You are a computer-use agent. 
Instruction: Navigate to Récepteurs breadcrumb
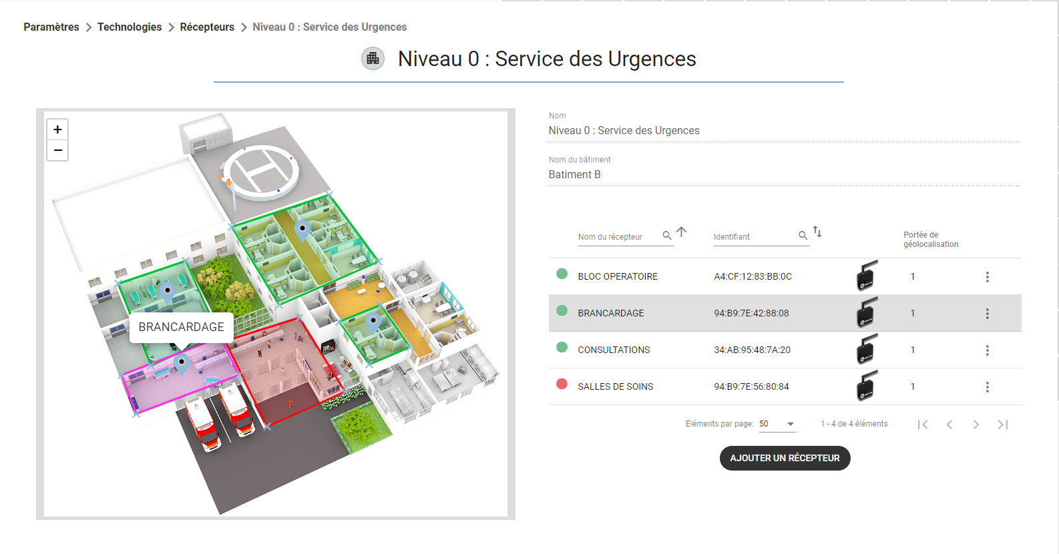click(207, 27)
